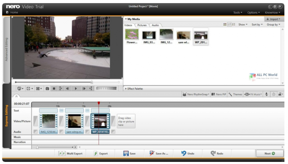
Task: Select the WP_201 video thumbnail
Action: [x=201, y=35]
